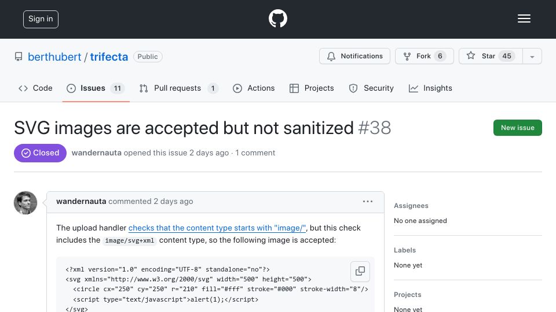The width and height of the screenshot is (556, 312).
Task: Follow 'checks that the content type' link
Action: tap(217, 228)
